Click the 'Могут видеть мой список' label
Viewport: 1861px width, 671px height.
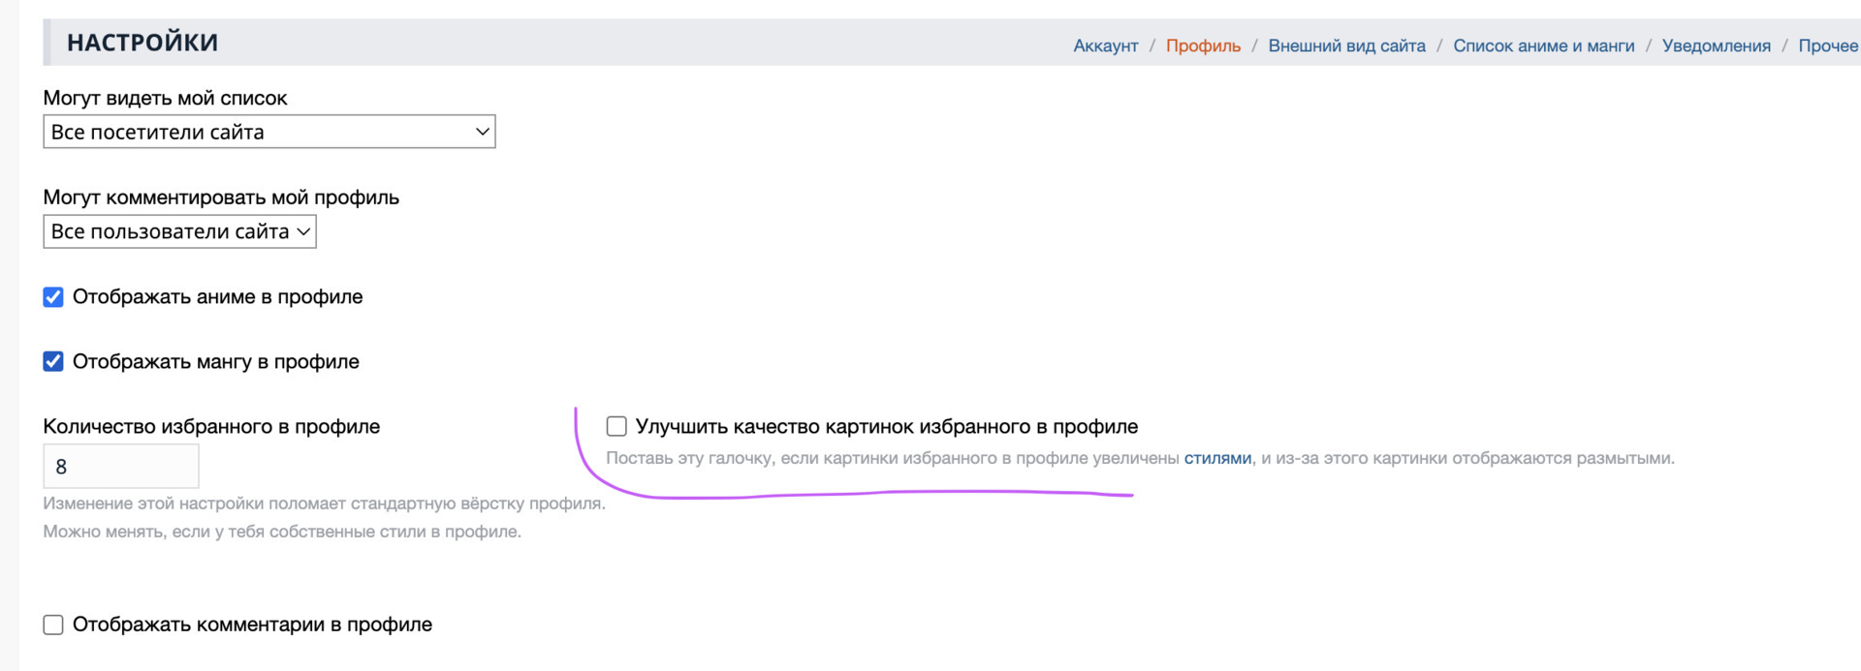(x=165, y=98)
